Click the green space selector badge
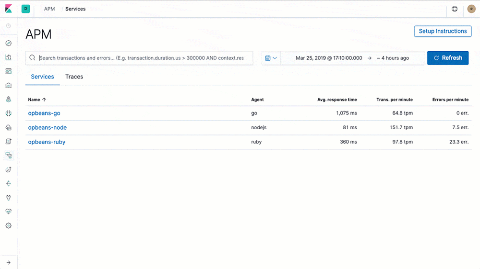 (26, 9)
